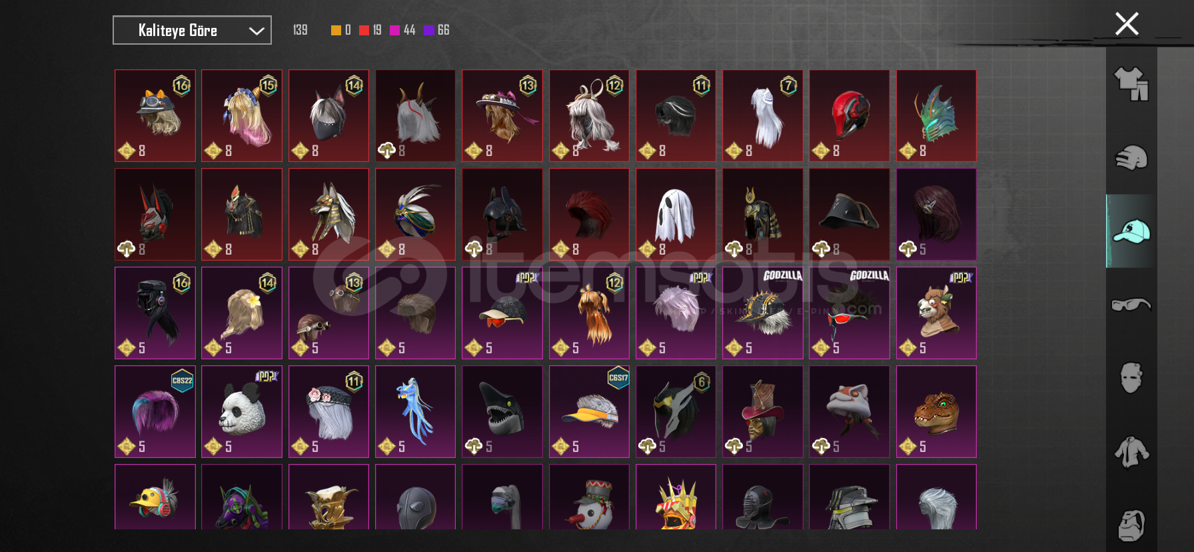
Task: Open the face mask category icon
Action: pyautogui.click(x=1131, y=378)
